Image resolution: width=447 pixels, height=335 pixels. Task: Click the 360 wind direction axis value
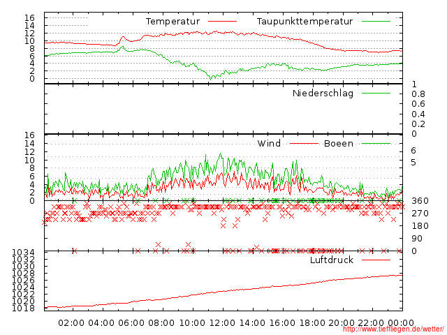tap(420, 201)
